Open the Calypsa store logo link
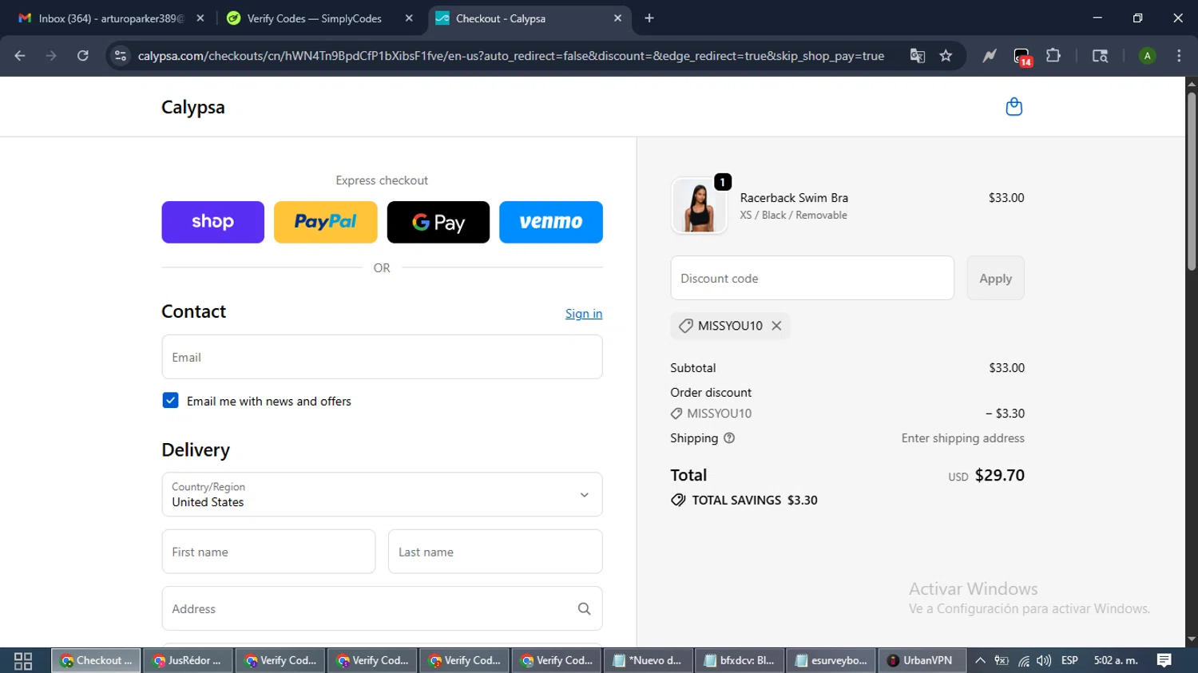Image resolution: width=1198 pixels, height=673 pixels. [193, 107]
